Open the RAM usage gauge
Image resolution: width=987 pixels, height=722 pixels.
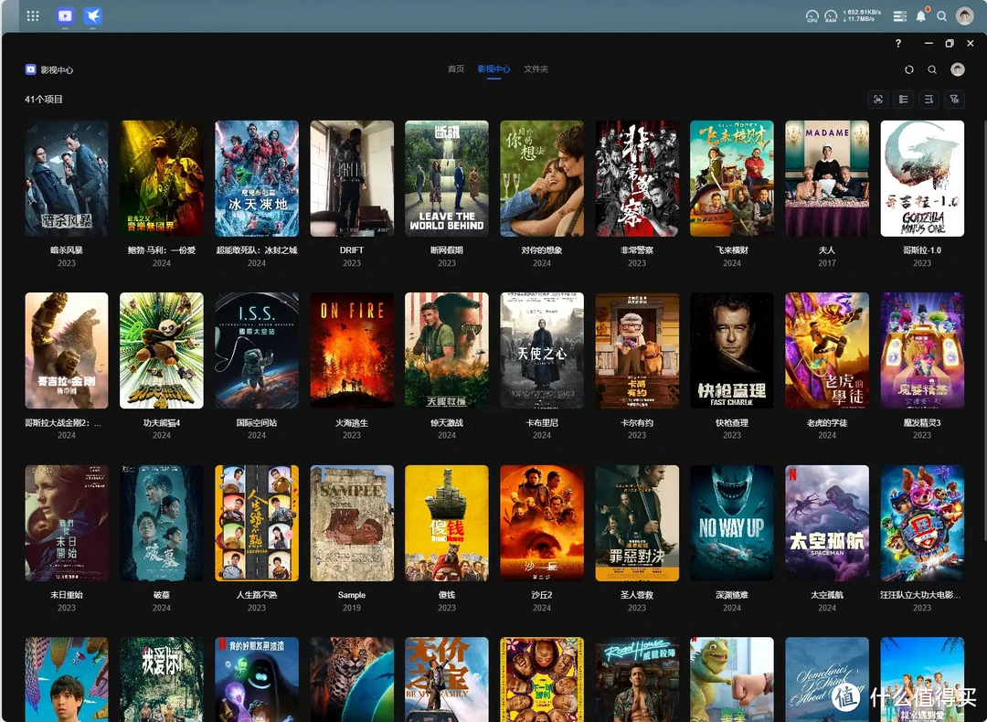pos(831,16)
